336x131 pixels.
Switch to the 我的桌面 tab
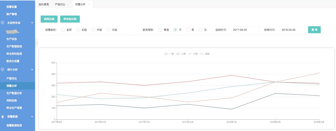[x=43, y=4]
